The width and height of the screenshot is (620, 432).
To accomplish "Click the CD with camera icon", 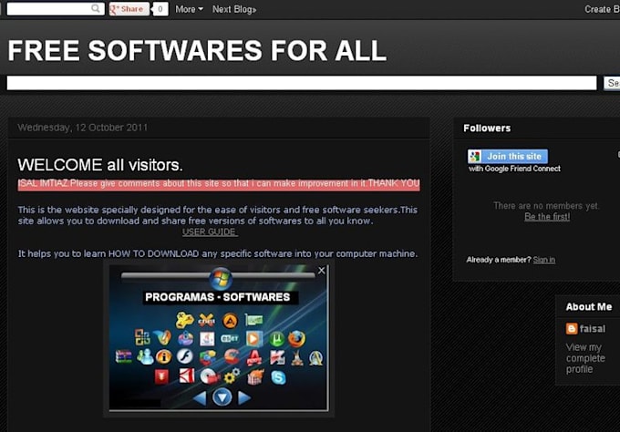I will tap(209, 375).
